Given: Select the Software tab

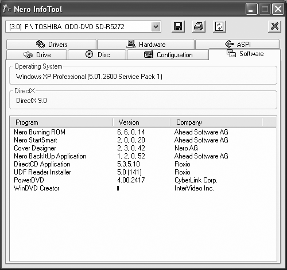Looking at the screenshot, I should pos(245,54).
